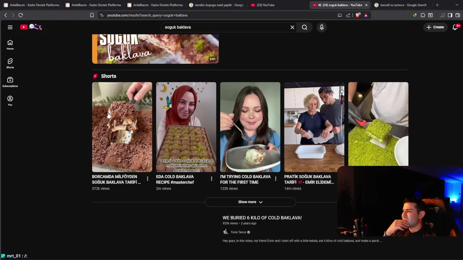Viewport: 463px width, 260px height.
Task: Play PRATİK SOĞUK BAKLAVA short thumbnail
Action: click(314, 127)
